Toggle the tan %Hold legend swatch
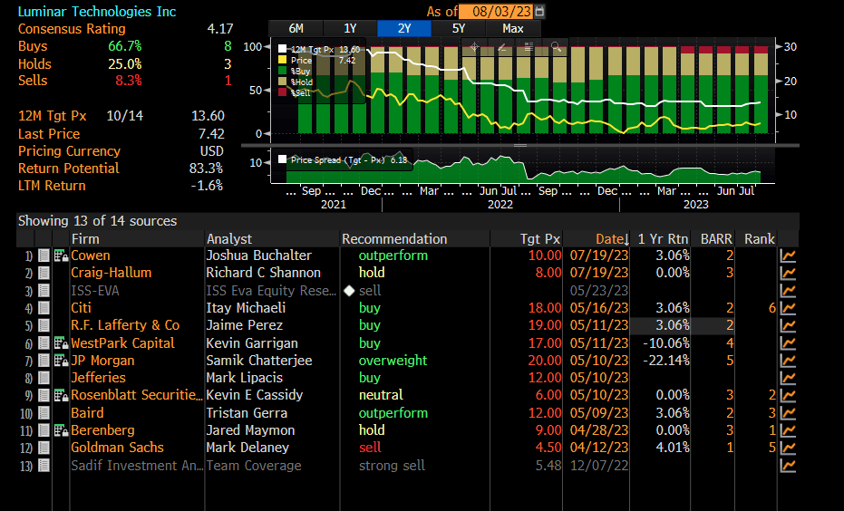This screenshot has height=511, width=844. (282, 82)
